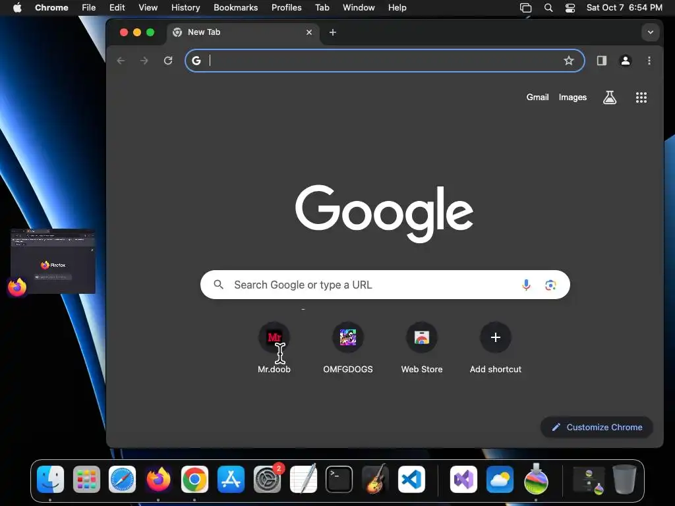
Task: Open the cloud weather app from the Dock
Action: (500, 479)
